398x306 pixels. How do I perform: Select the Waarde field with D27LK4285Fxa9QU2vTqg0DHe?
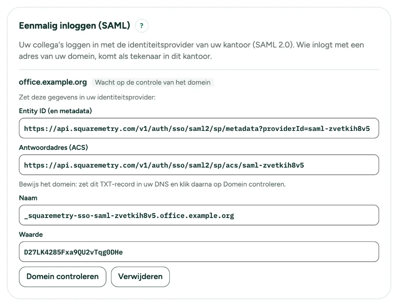click(199, 252)
